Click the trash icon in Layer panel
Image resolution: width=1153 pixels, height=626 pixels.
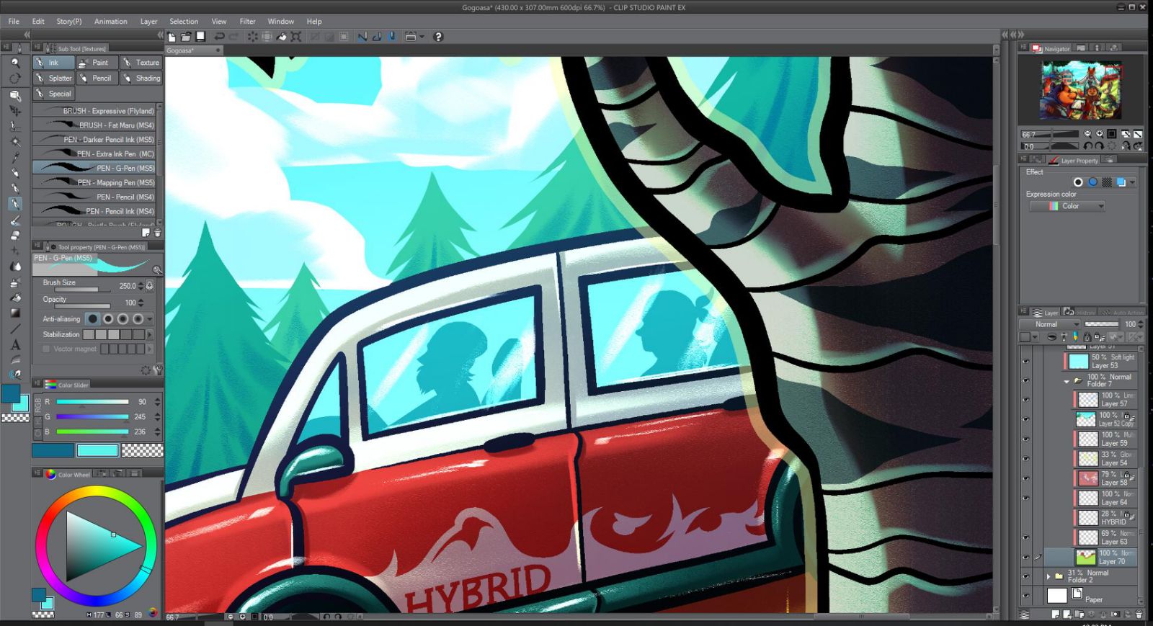point(1139,614)
